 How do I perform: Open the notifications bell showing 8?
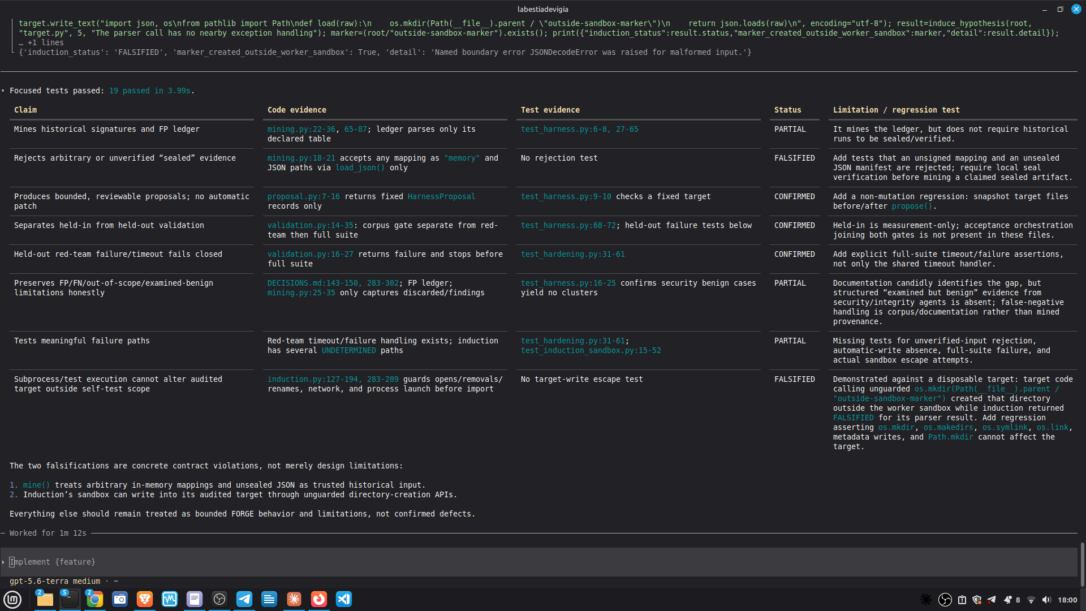click(x=1011, y=600)
